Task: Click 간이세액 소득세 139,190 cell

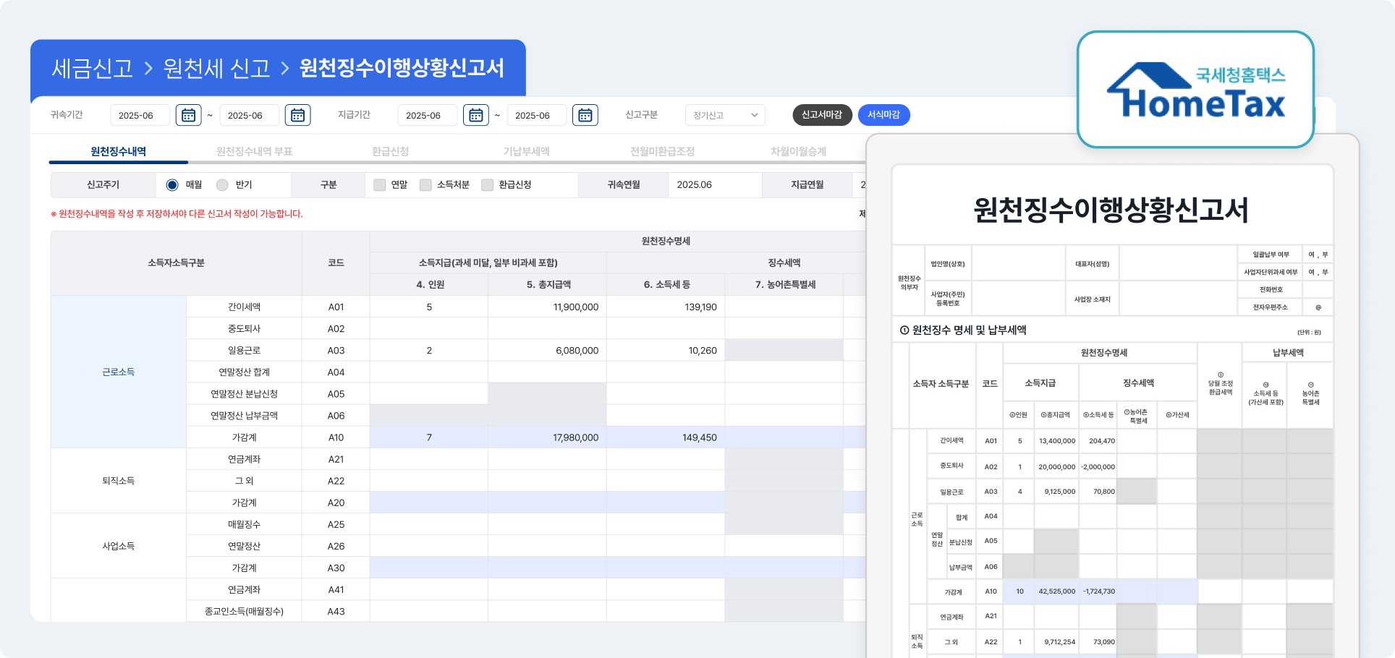Action: (x=666, y=307)
